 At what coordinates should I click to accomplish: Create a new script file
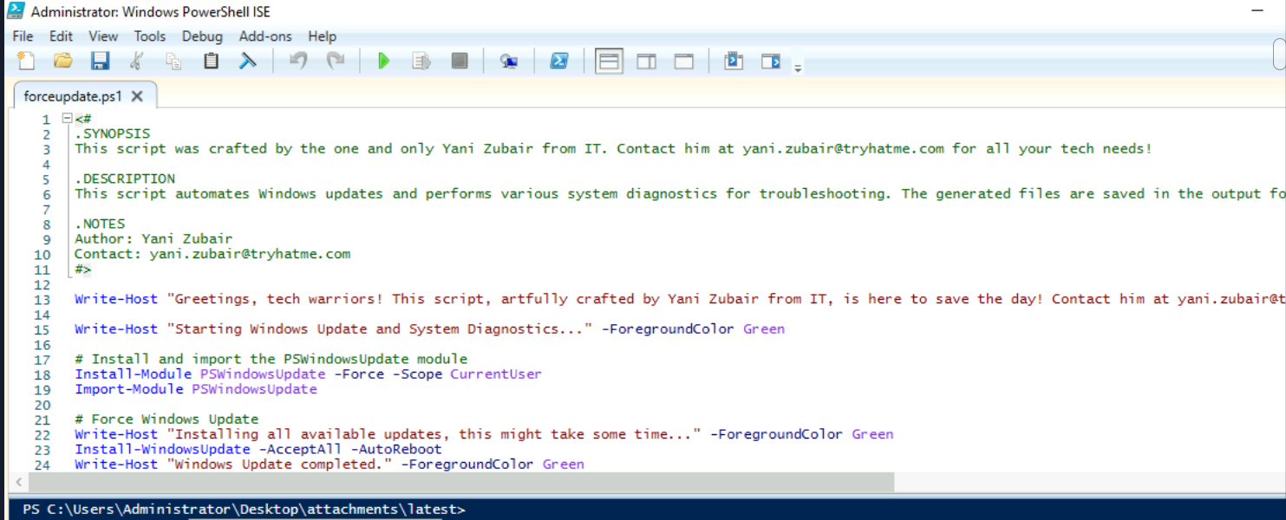pos(25,61)
